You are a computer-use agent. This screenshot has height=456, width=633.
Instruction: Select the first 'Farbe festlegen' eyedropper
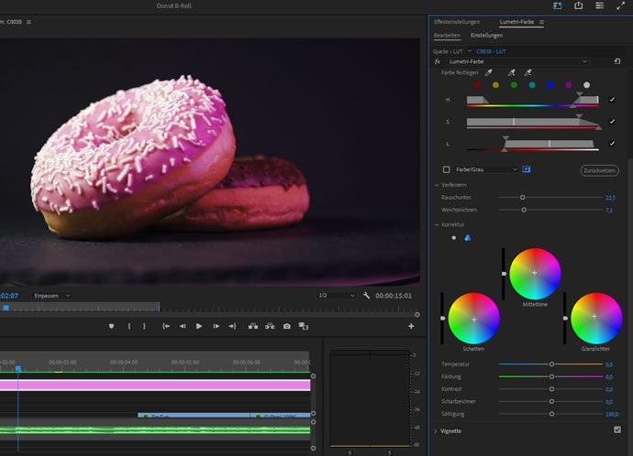coord(488,72)
